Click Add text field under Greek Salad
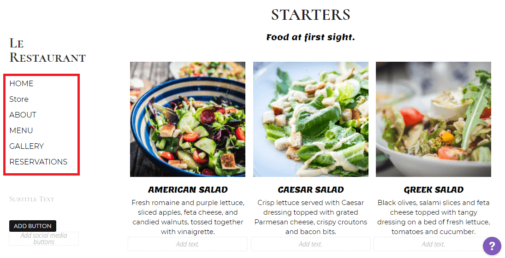505x258 pixels. coord(434,244)
